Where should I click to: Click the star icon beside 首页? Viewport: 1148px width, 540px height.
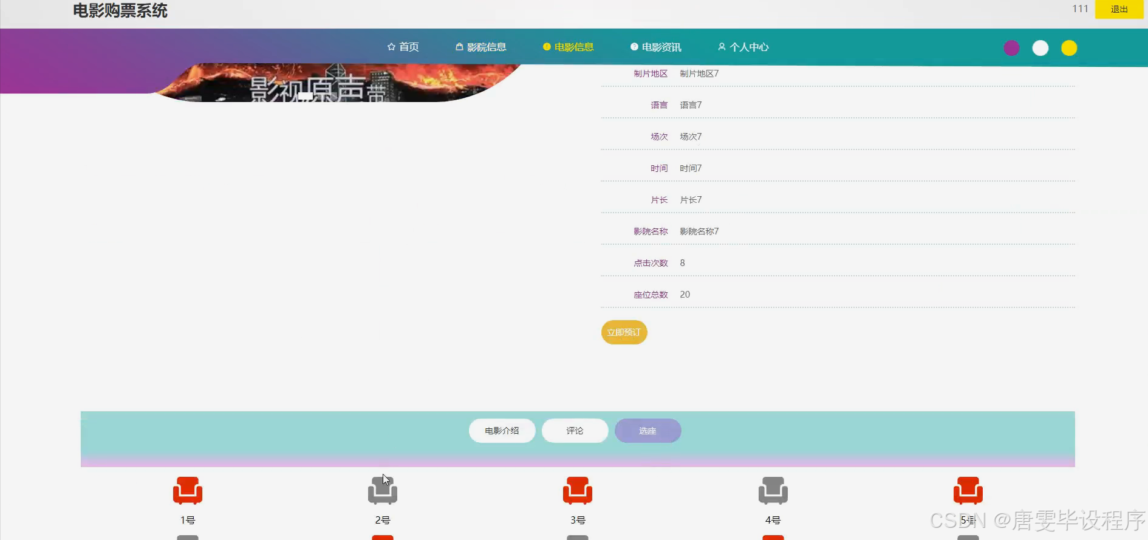[391, 47]
